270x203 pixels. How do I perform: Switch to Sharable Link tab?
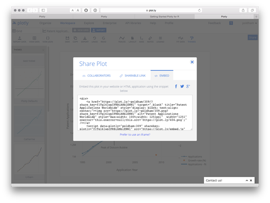click(132, 75)
